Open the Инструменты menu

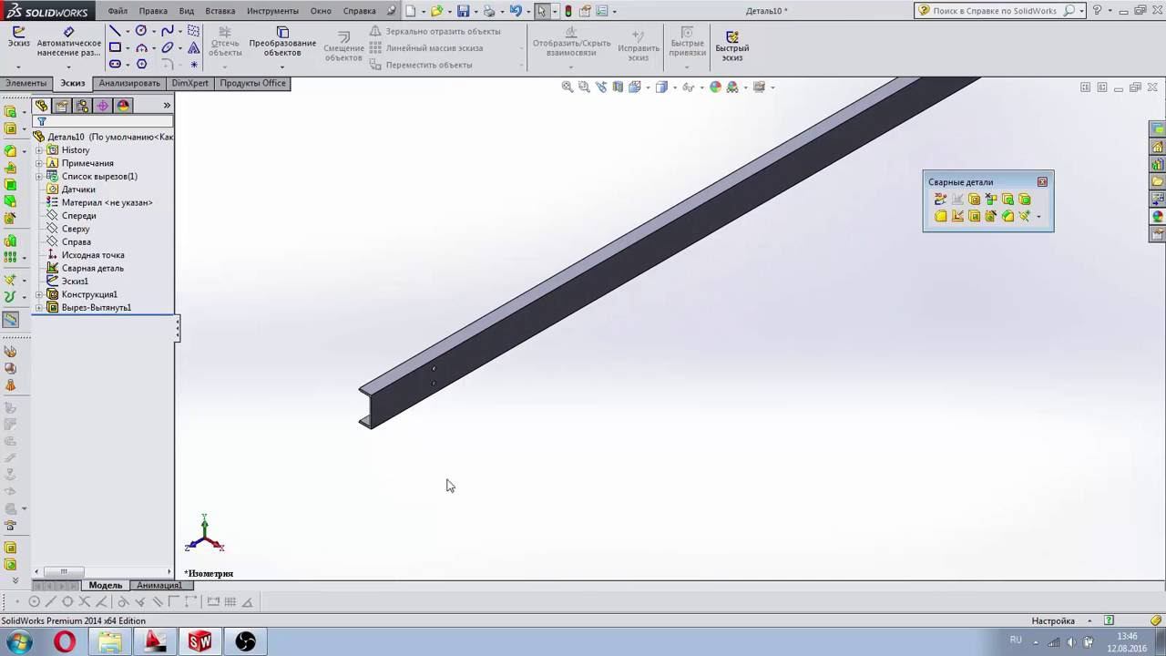tap(273, 11)
